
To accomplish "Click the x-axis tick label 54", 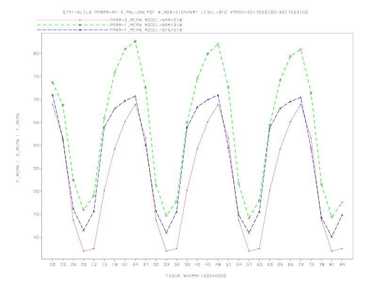I will pyautogui.click(x=239, y=264).
